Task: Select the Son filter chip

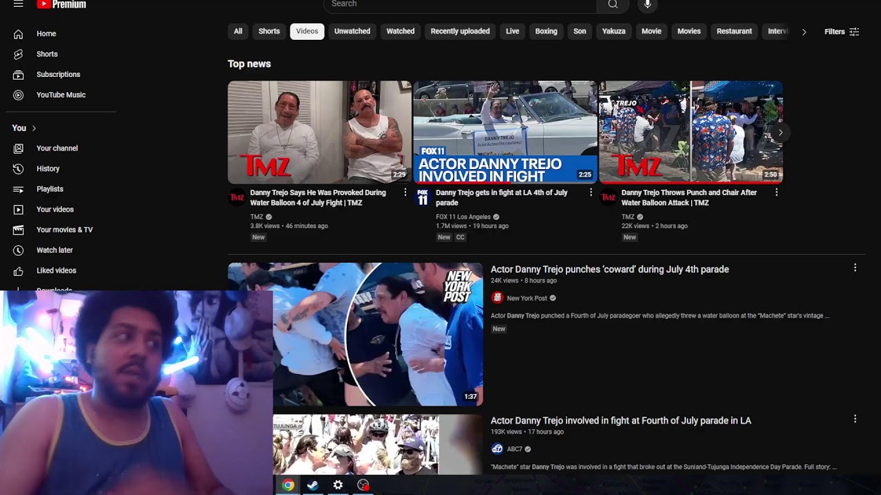Action: coord(580,32)
